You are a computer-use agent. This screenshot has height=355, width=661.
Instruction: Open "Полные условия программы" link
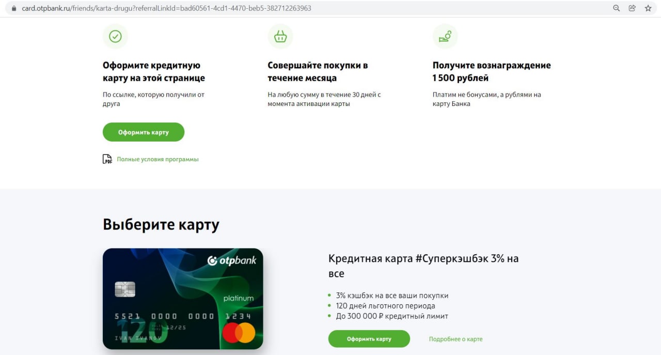[158, 159]
